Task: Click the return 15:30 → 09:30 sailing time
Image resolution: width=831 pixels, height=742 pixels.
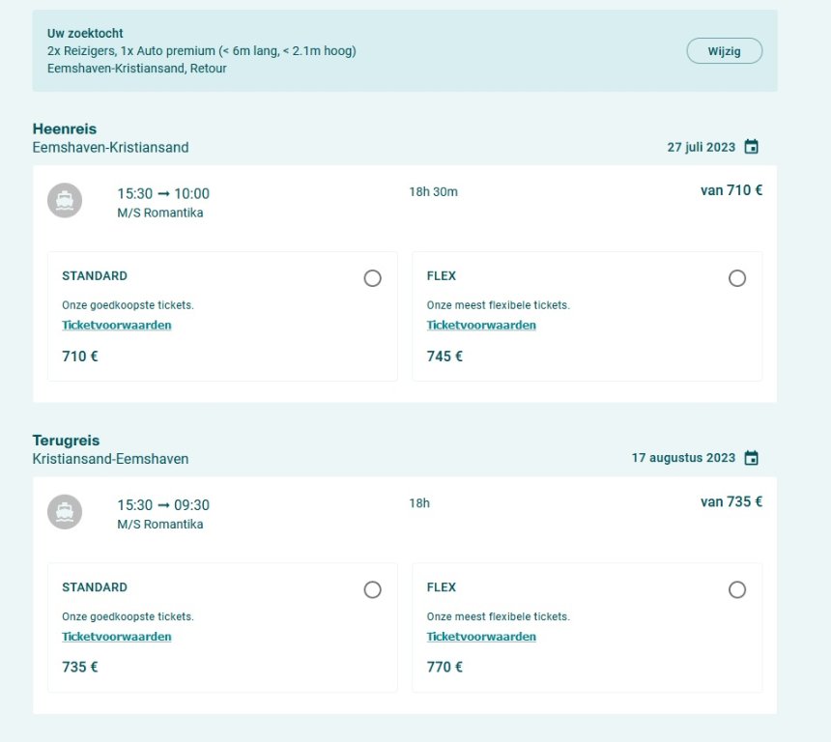Action: click(163, 505)
